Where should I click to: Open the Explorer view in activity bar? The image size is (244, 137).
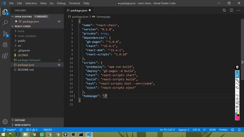pos(5,12)
